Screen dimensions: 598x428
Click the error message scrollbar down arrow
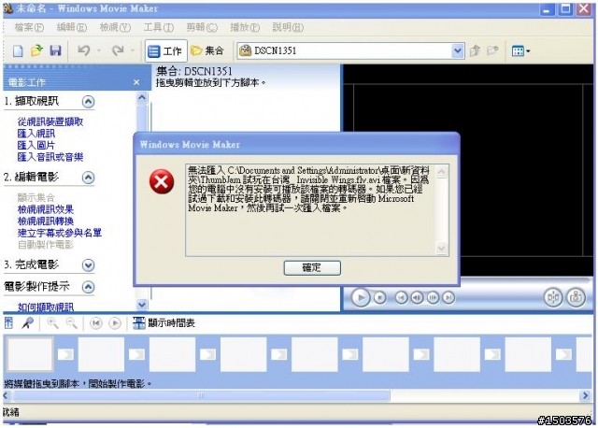coord(442,249)
